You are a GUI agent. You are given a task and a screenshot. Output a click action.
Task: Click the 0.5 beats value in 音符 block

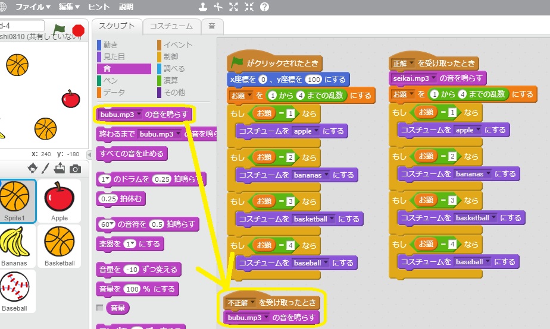click(157, 224)
